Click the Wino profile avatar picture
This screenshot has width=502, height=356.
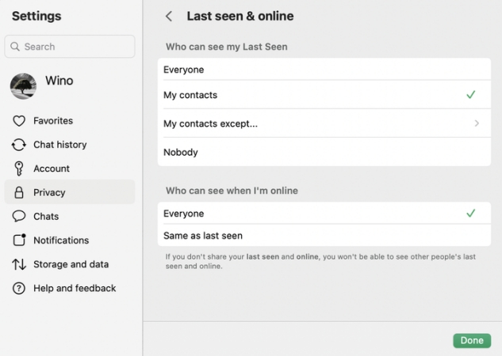point(23,85)
